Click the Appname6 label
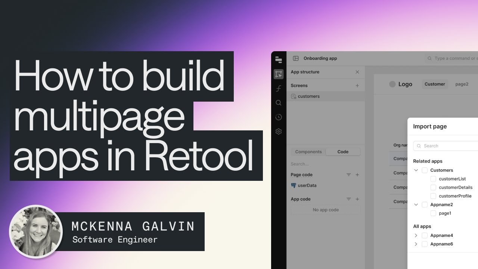Image resolution: width=478 pixels, height=269 pixels. pos(442,244)
